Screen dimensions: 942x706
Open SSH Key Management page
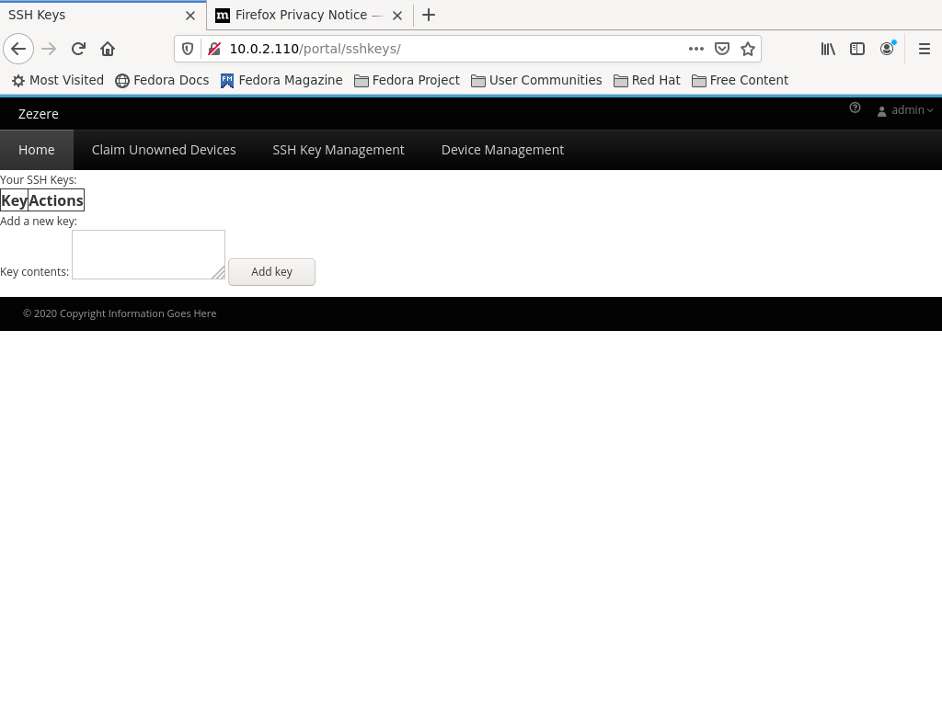click(339, 150)
